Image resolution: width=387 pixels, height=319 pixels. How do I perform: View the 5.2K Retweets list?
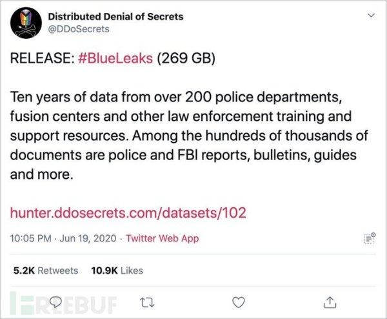click(46, 271)
